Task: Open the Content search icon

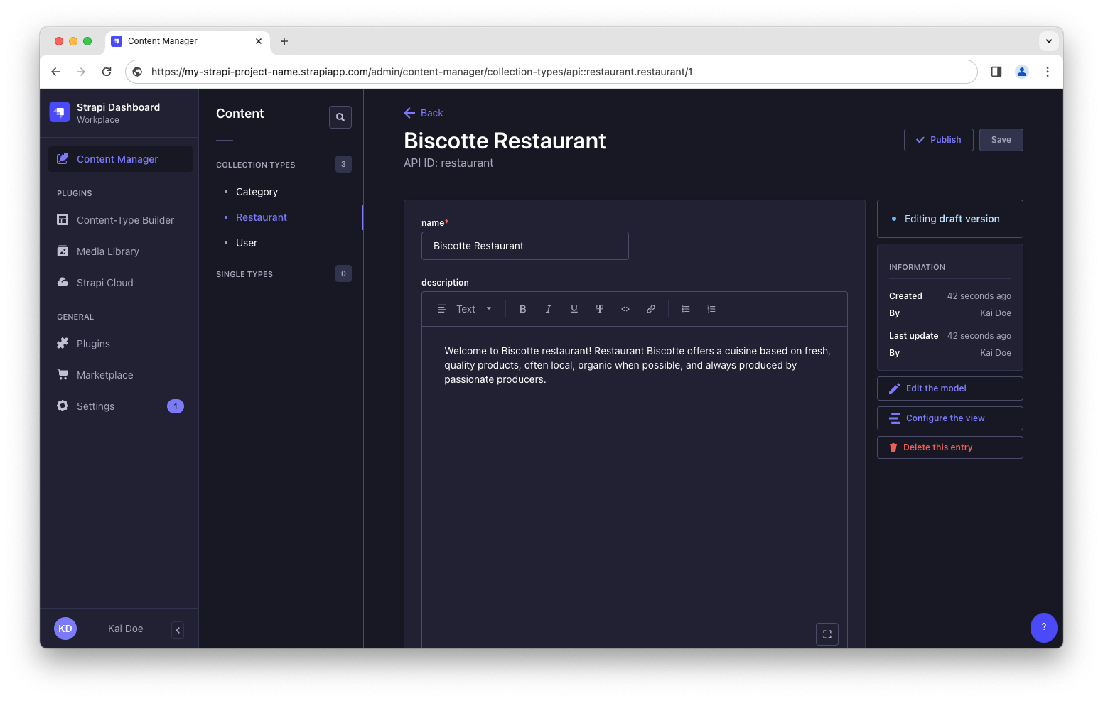Action: (340, 116)
